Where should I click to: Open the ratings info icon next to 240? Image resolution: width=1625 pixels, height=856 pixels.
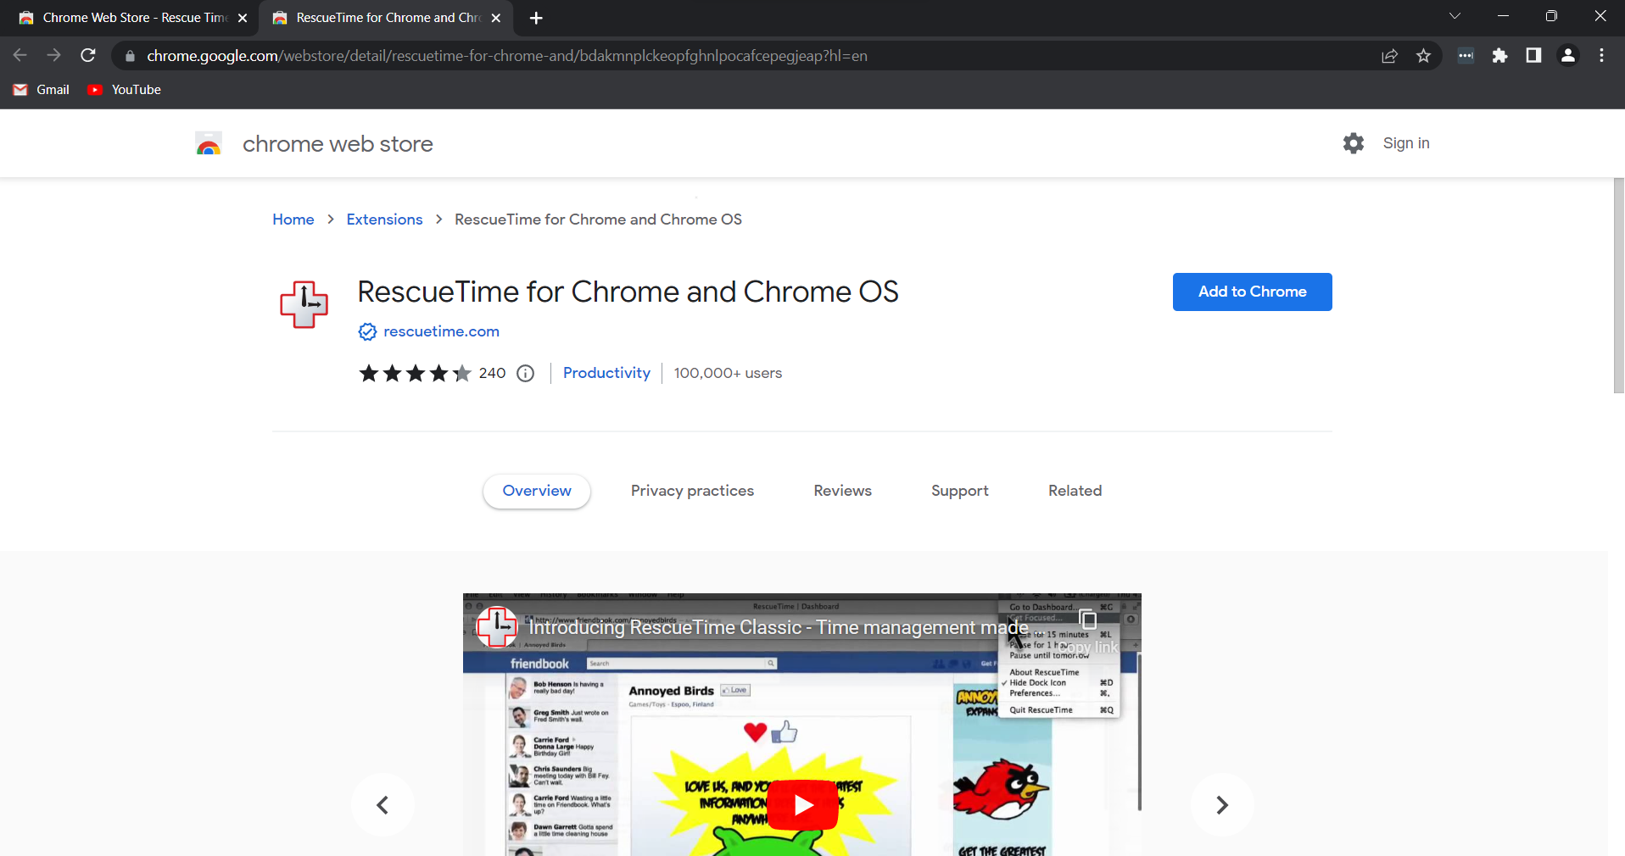[525, 373]
